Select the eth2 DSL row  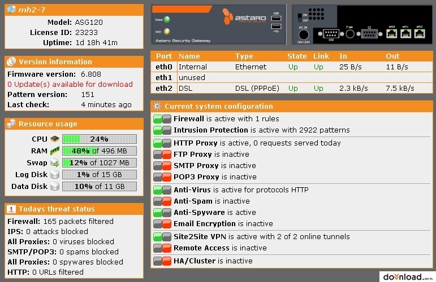tap(292, 88)
